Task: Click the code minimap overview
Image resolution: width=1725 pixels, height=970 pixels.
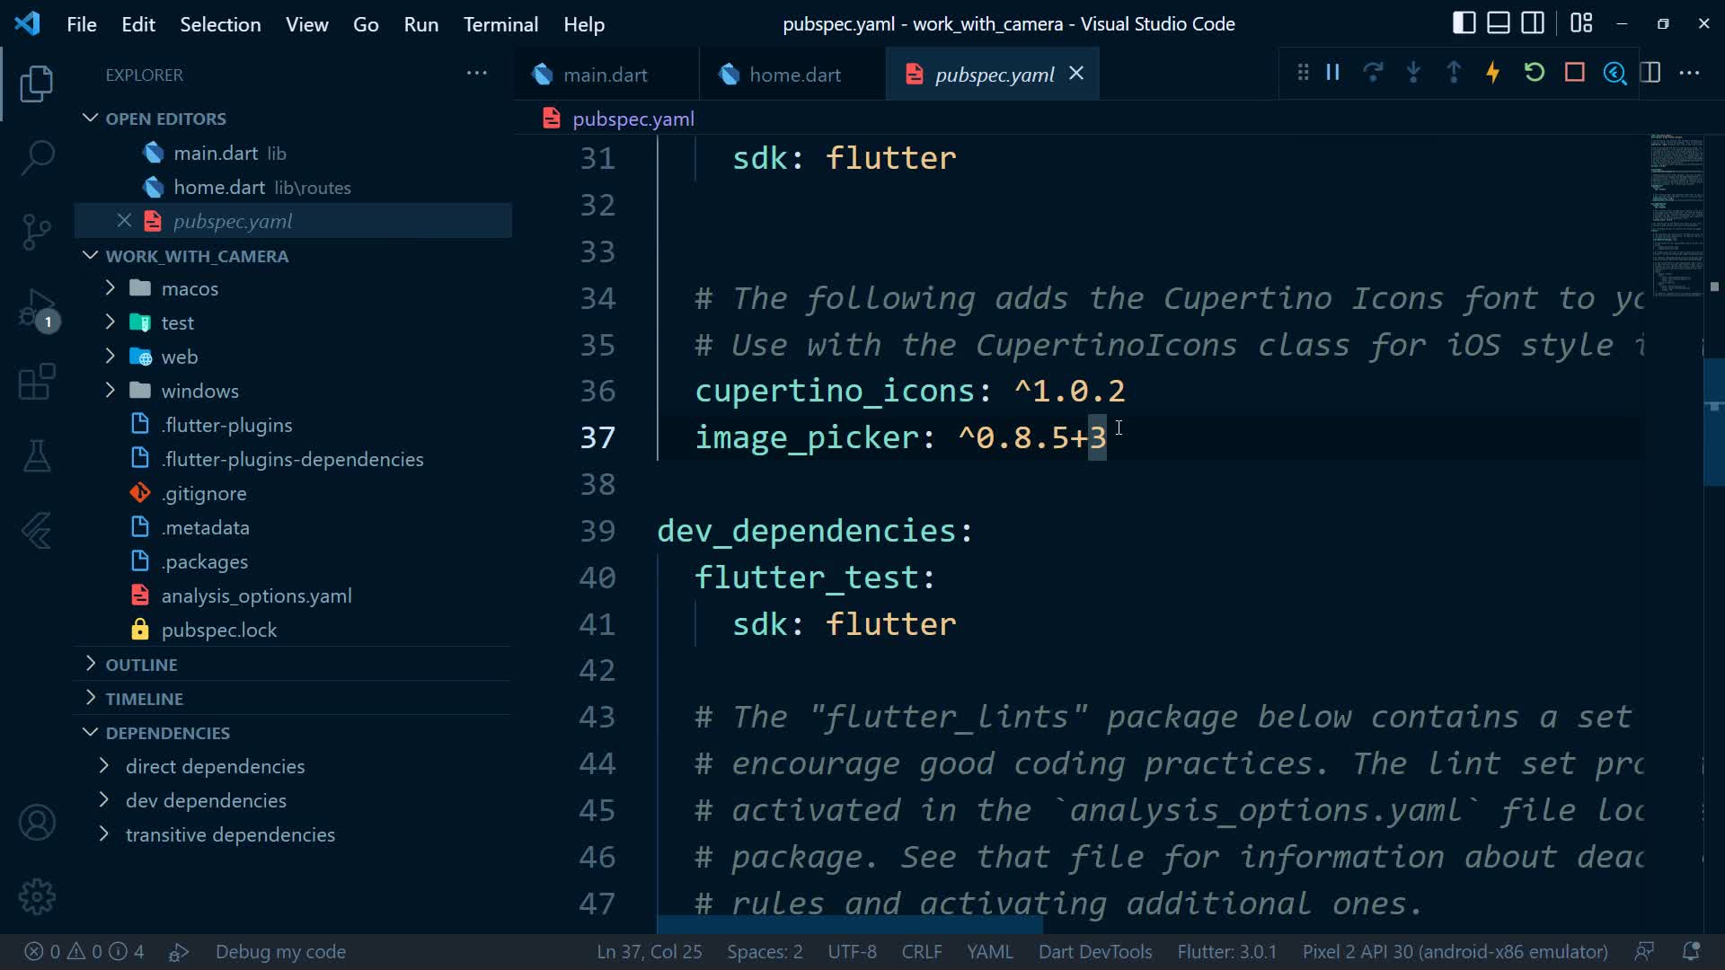Action: point(1676,216)
